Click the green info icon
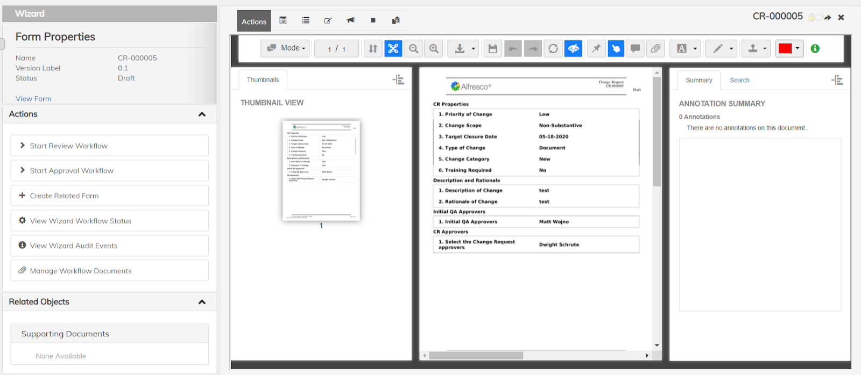 click(x=815, y=48)
